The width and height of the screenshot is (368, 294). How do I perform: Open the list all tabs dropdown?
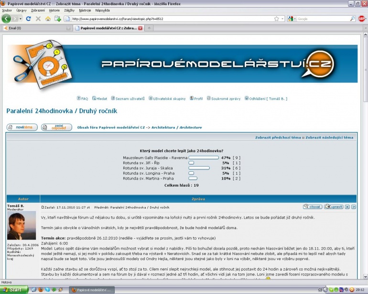tap(365, 28)
